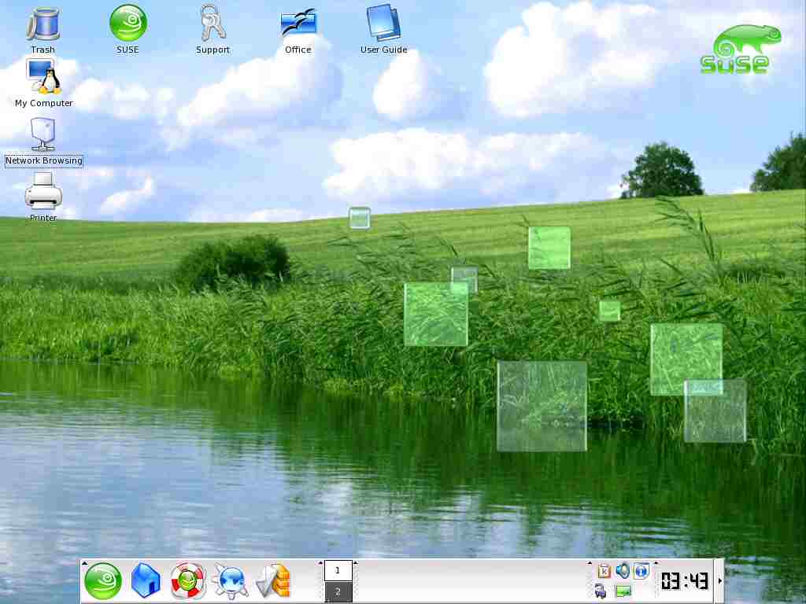Image resolution: width=806 pixels, height=604 pixels.
Task: Launch the Help Center lifebuoy icon
Action: pos(188,581)
